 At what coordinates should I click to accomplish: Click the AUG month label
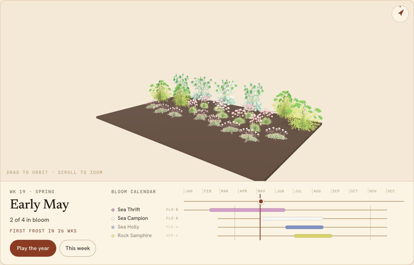click(x=317, y=191)
